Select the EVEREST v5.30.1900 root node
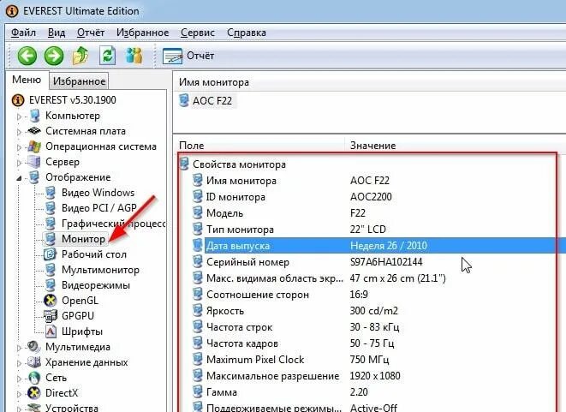566x412 pixels. (x=73, y=100)
